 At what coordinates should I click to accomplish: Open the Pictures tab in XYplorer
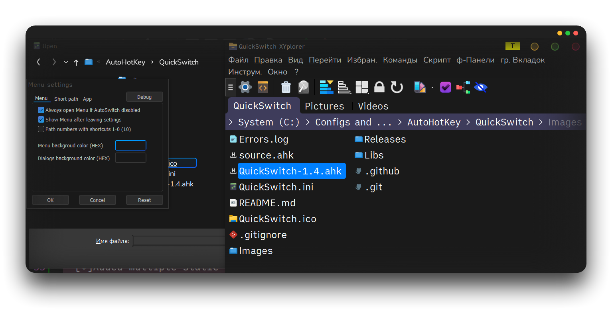tap(324, 106)
